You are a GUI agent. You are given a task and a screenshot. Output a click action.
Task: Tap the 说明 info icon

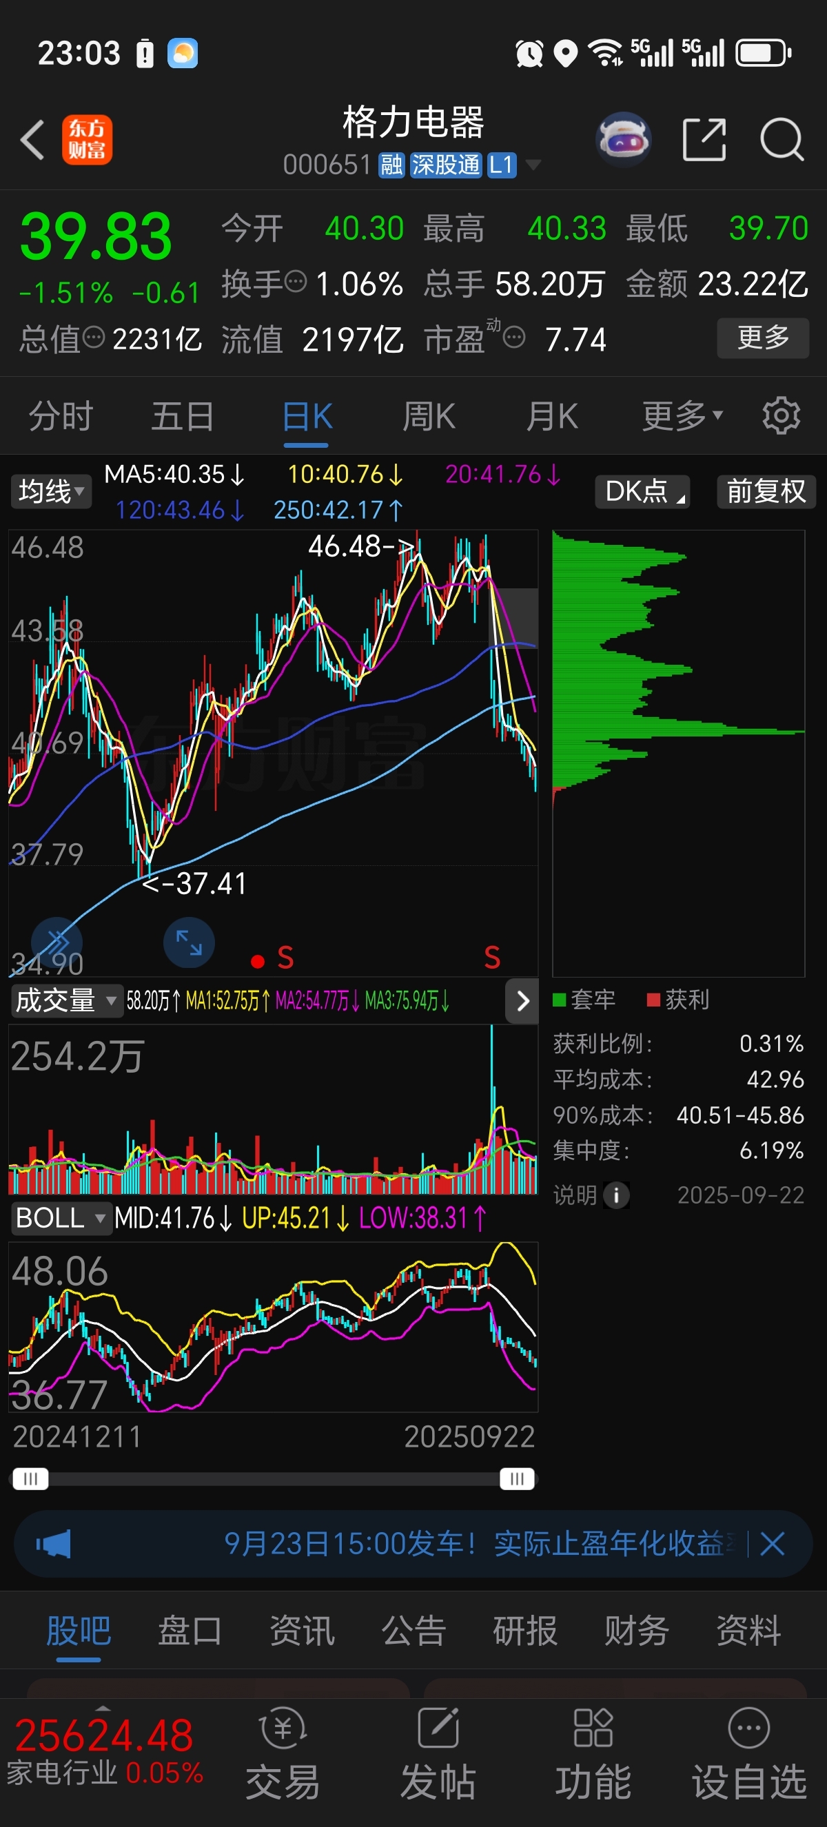[x=616, y=1195]
